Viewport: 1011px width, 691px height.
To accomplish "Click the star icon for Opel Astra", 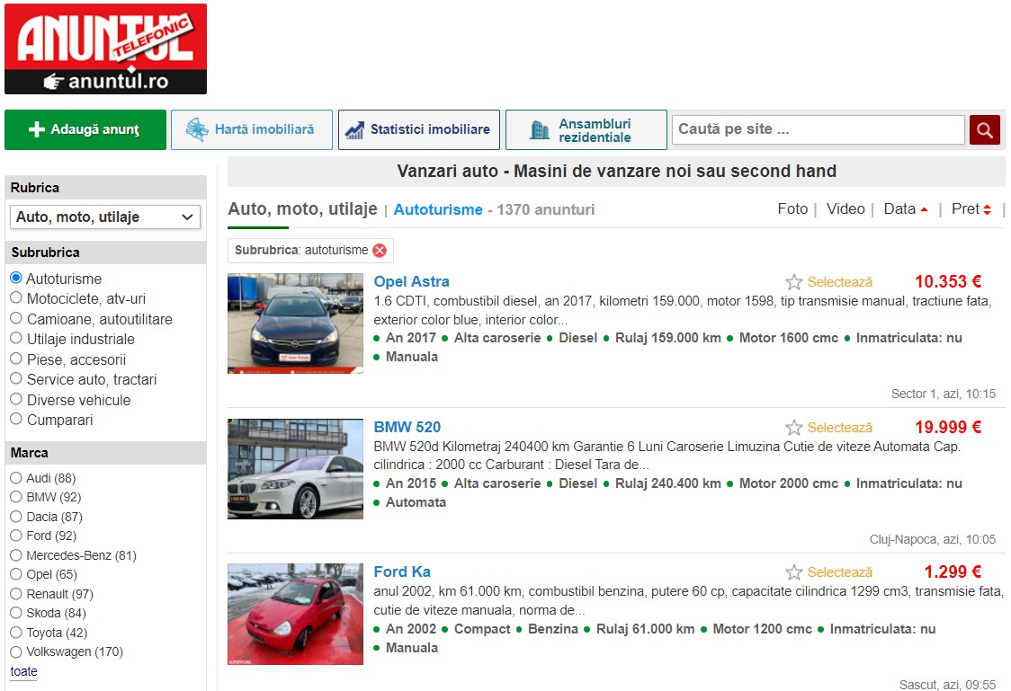I will tap(793, 282).
